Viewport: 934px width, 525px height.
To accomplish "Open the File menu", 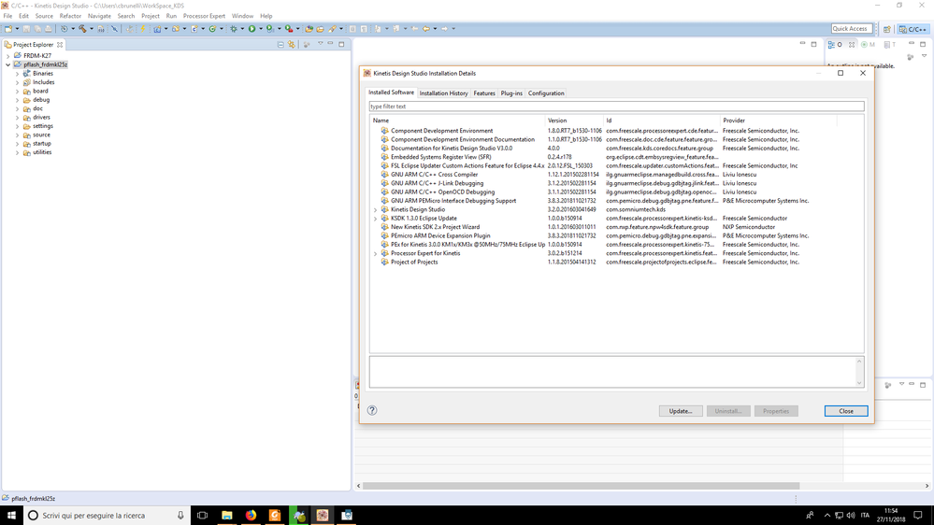I will (7, 16).
